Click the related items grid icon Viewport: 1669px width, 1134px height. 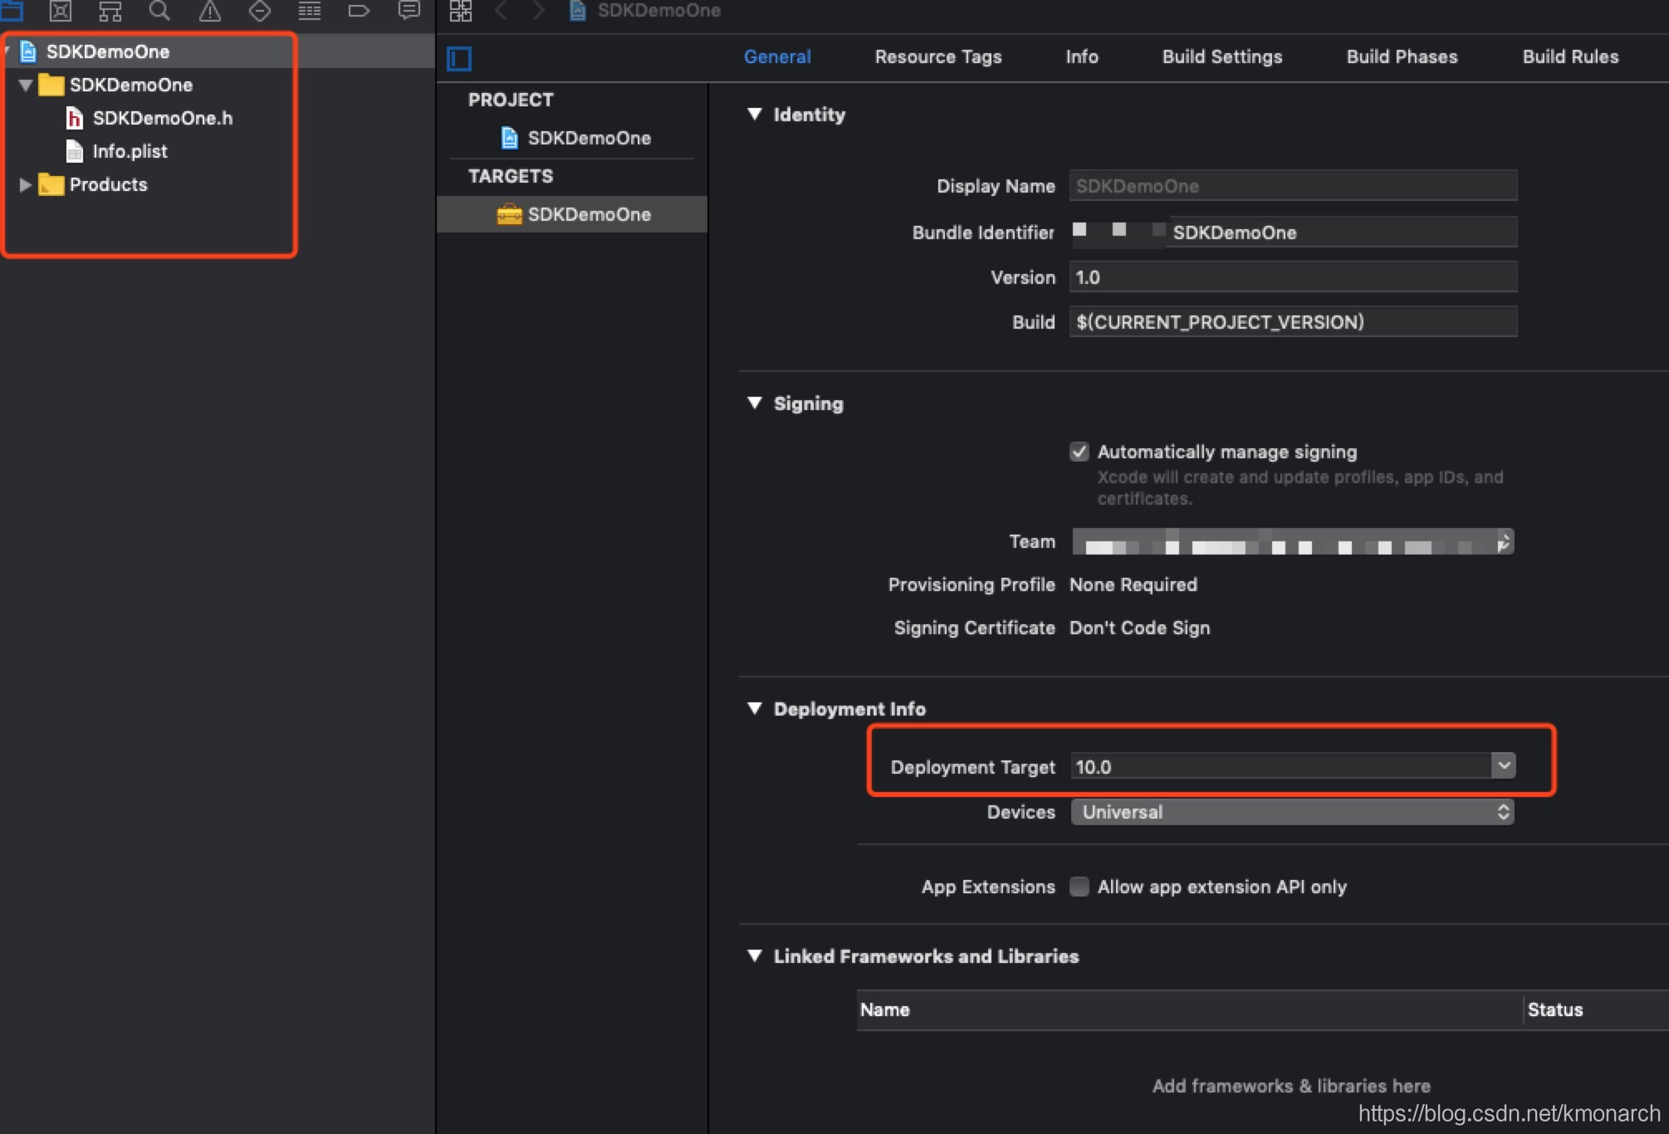click(461, 11)
